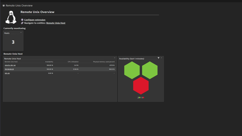Image resolution: width=242 pixels, height=136 pixels.
Task: Click the left green availability hexagon
Action: 132,70
